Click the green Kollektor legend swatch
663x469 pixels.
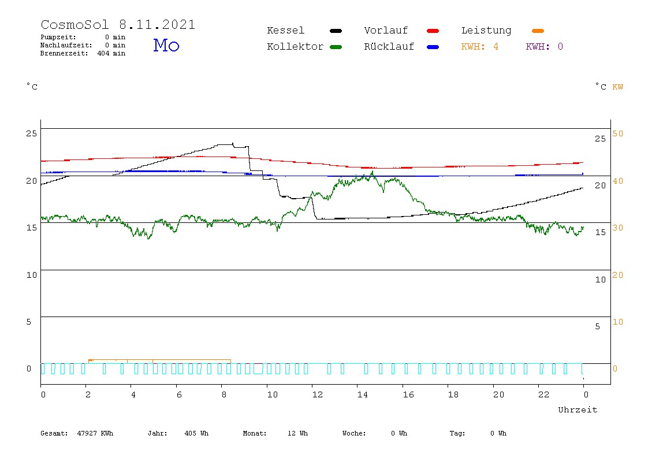(x=336, y=47)
